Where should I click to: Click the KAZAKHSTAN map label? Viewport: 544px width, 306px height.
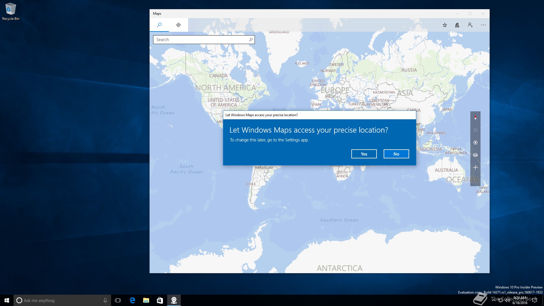click(x=384, y=92)
